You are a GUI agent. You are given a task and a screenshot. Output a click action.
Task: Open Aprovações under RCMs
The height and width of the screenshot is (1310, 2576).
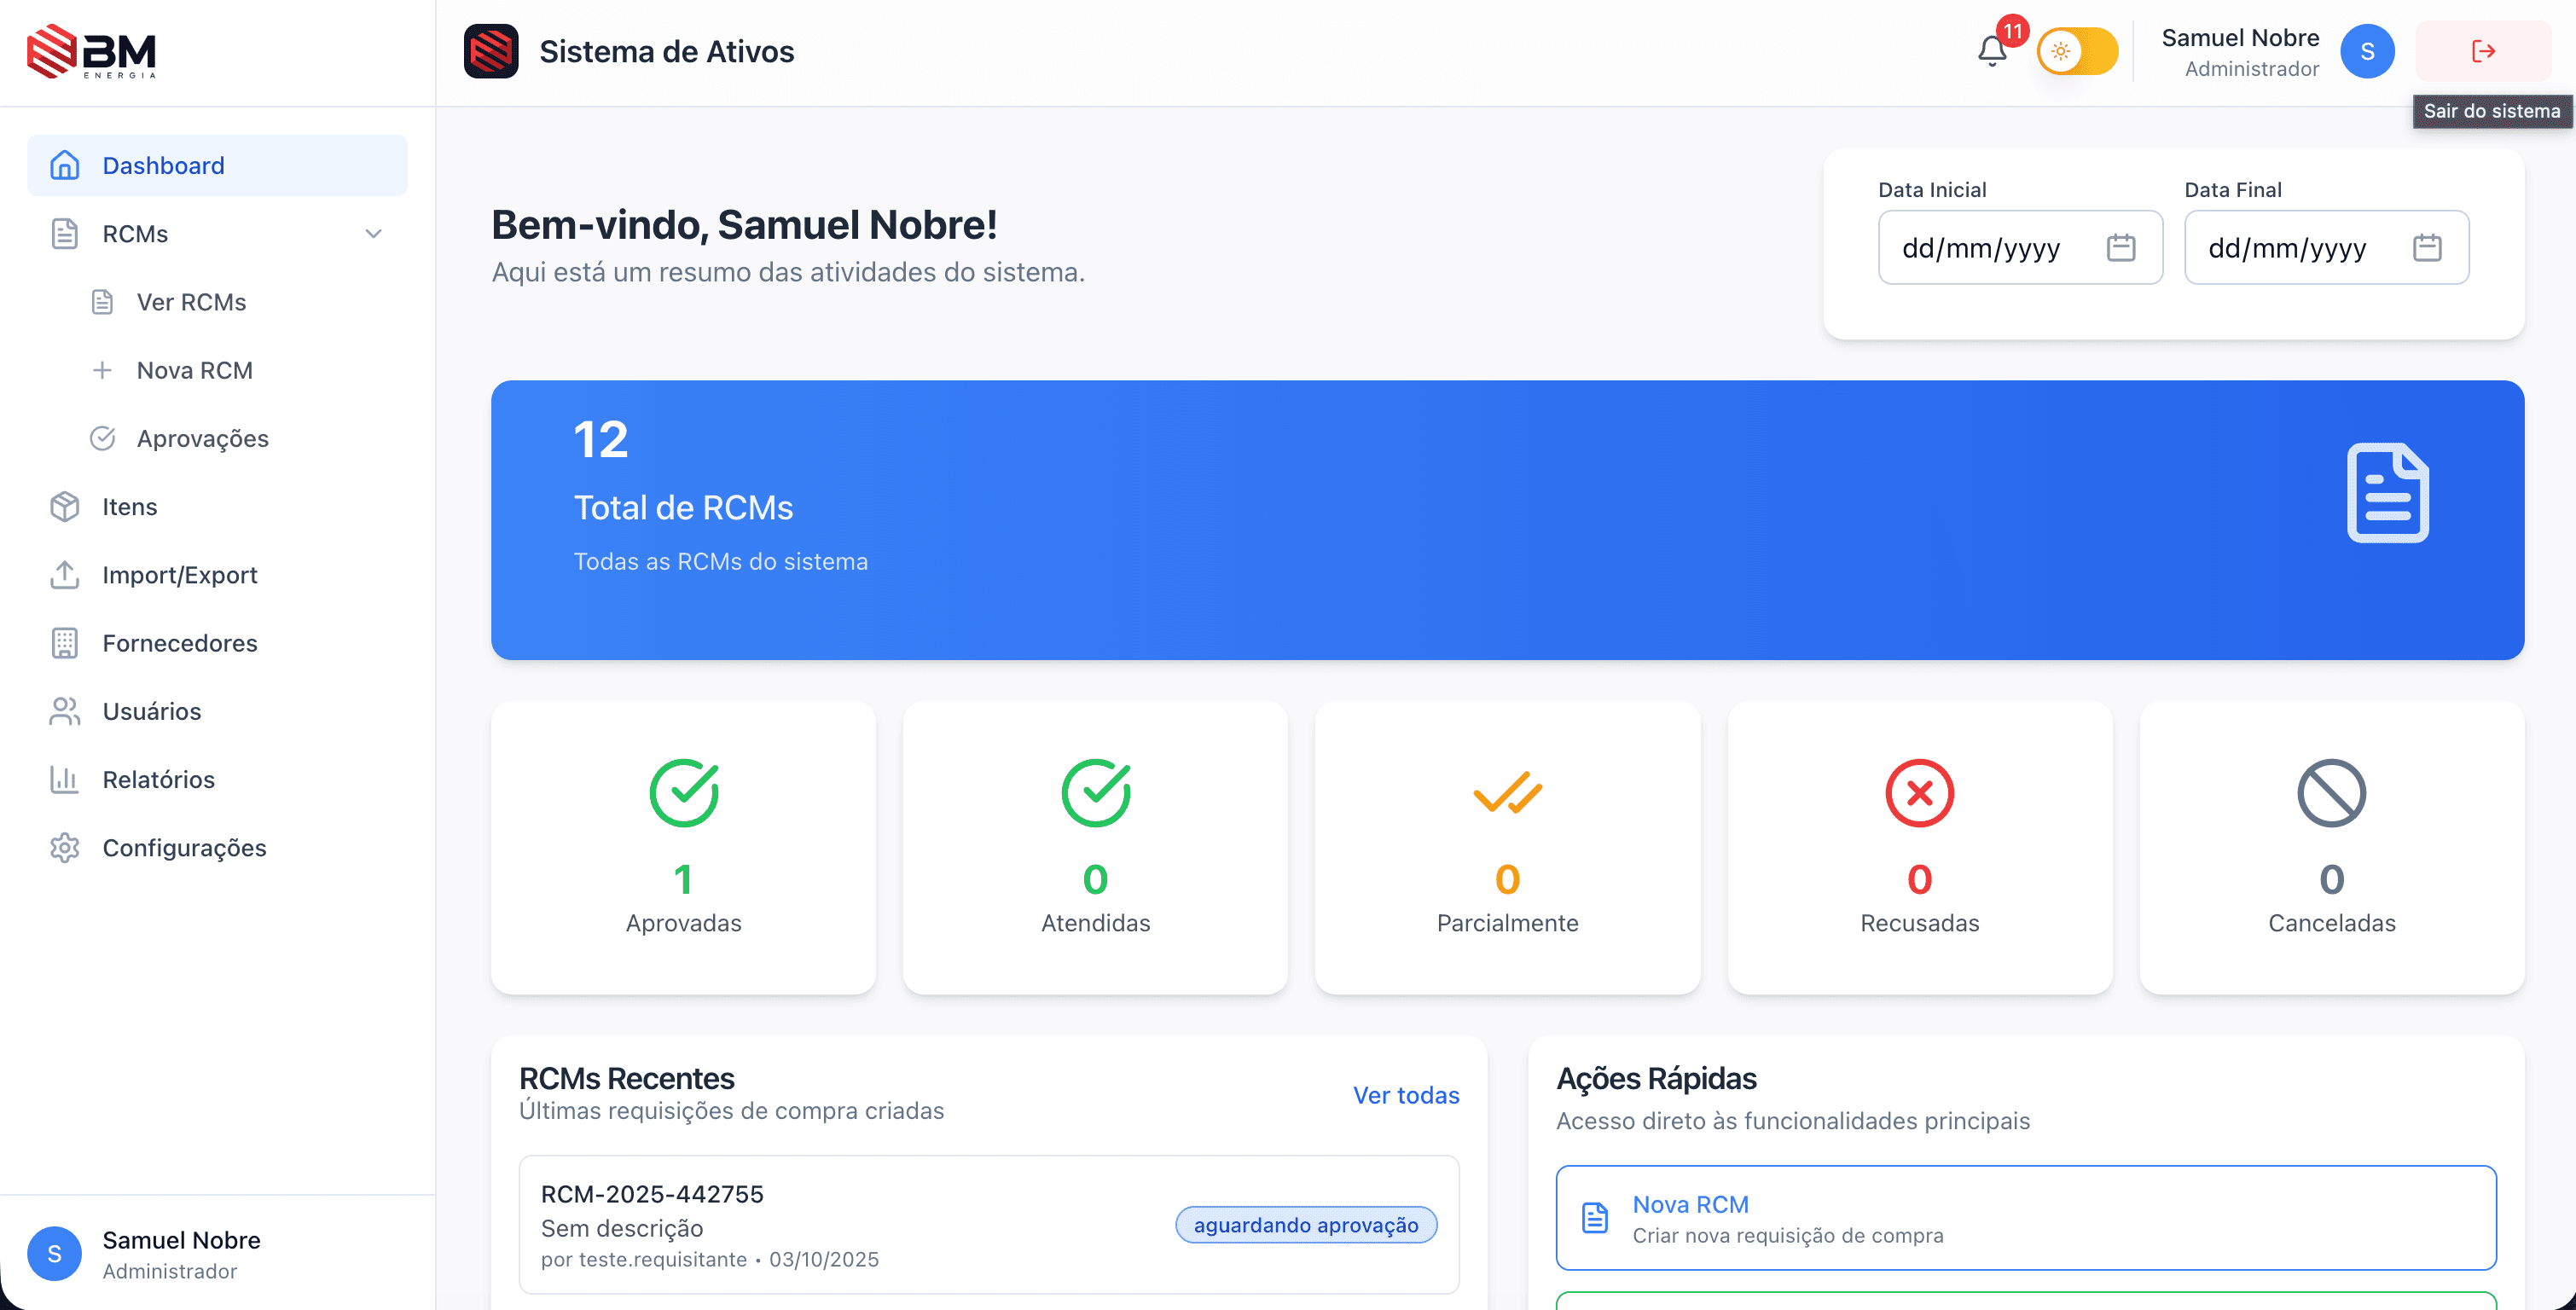pyautogui.click(x=202, y=439)
